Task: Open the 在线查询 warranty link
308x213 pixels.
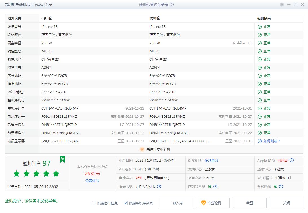Action: pyautogui.click(x=211, y=160)
